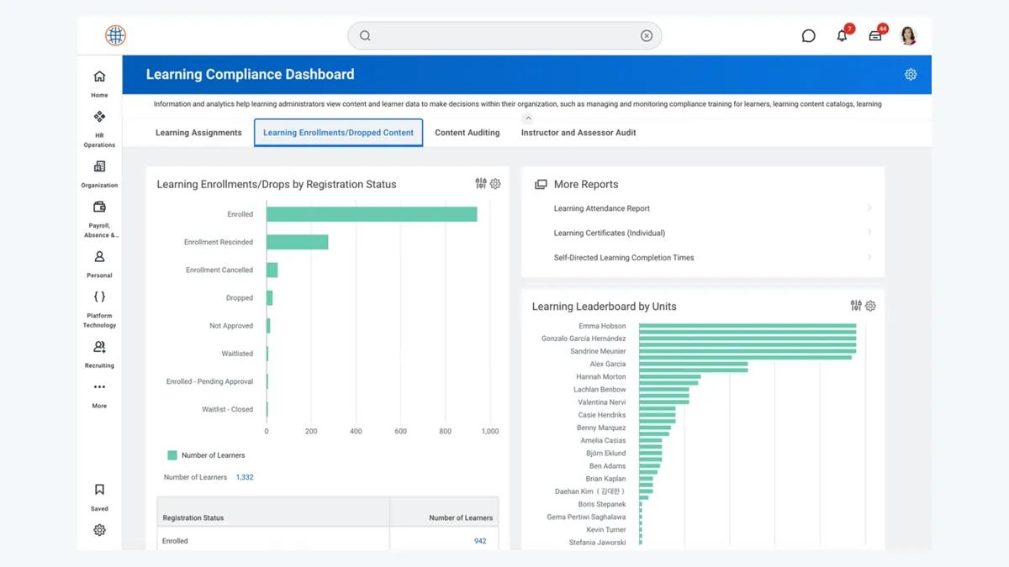Expand Learning Certificates (Individual) chevron

click(869, 232)
